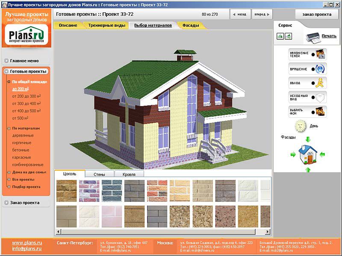
Task: Click the вперед navigation button
Action: [261, 14]
